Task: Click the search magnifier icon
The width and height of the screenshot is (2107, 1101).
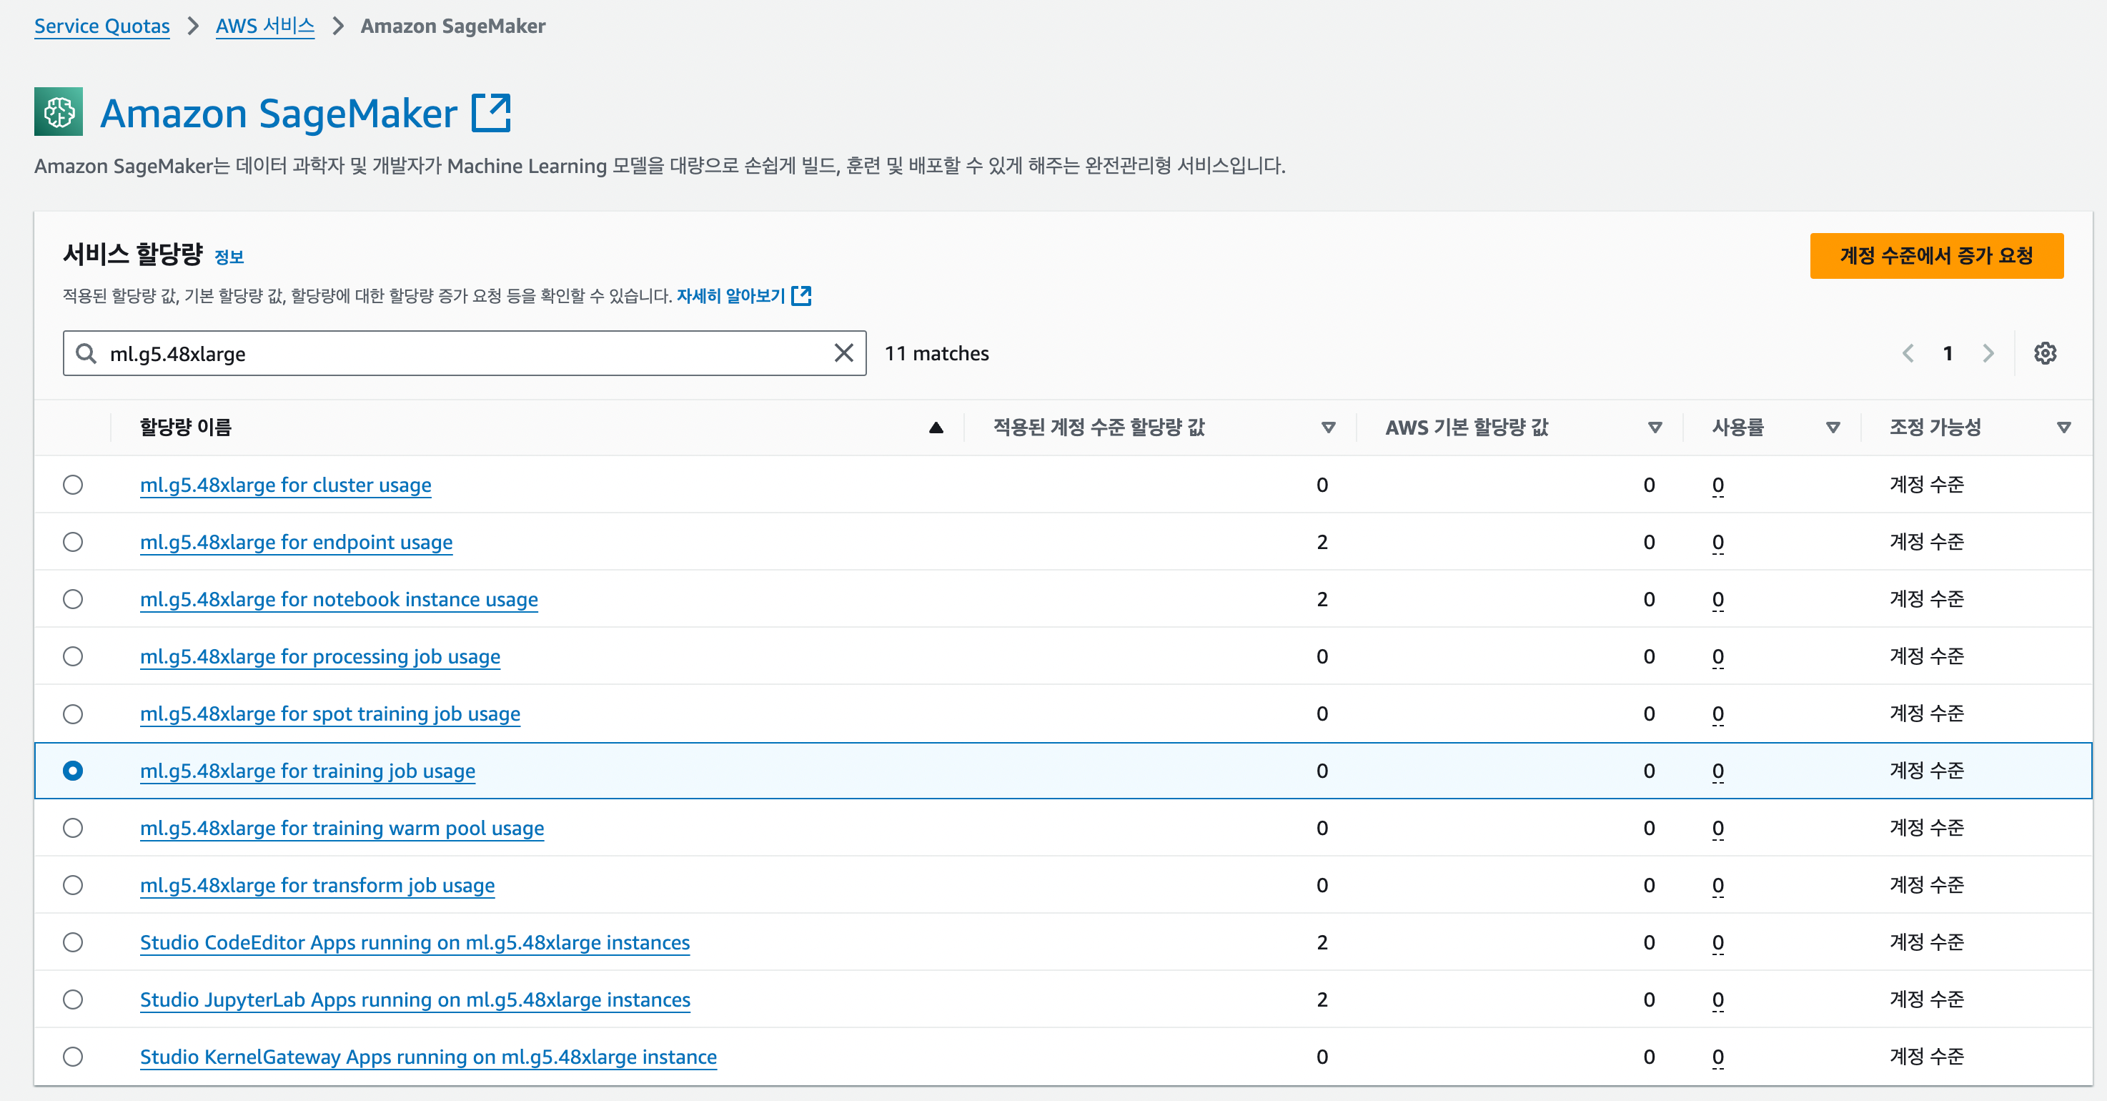Action: point(86,353)
